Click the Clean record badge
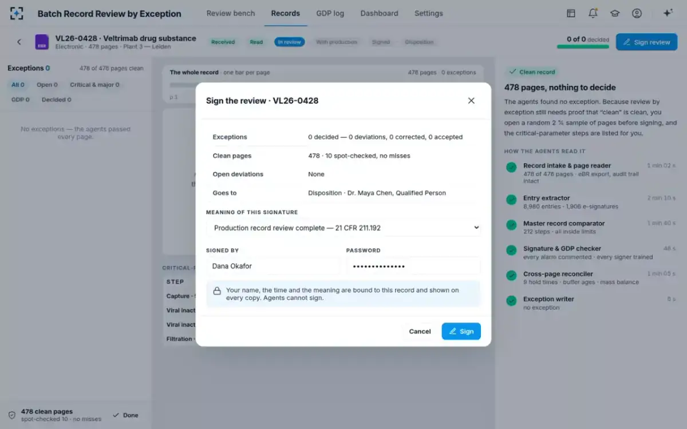 click(x=533, y=72)
